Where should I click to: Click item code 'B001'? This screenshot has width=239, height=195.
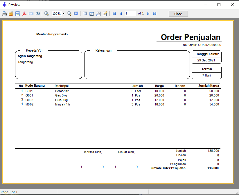tap(29, 91)
